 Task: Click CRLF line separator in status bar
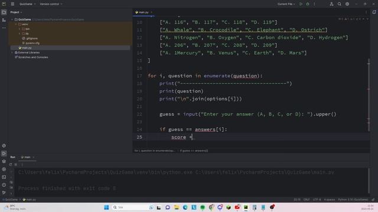pyautogui.click(x=307, y=200)
